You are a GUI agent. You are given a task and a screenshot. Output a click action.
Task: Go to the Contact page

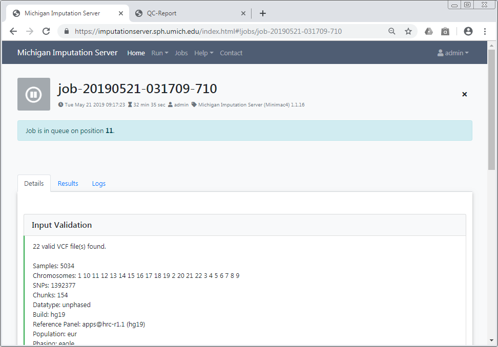(x=231, y=53)
